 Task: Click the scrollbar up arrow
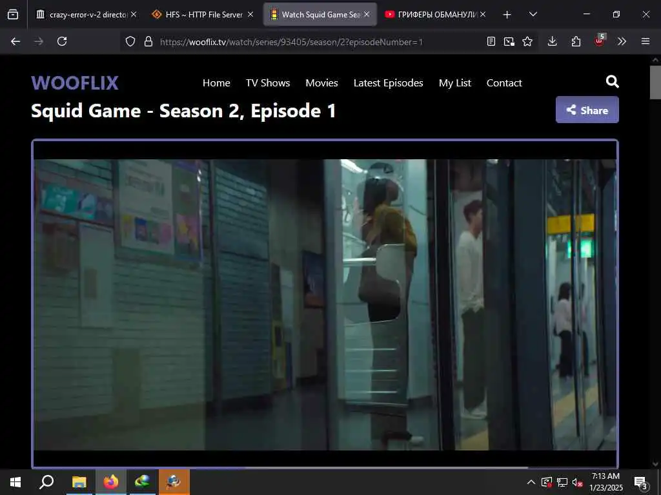click(x=655, y=60)
